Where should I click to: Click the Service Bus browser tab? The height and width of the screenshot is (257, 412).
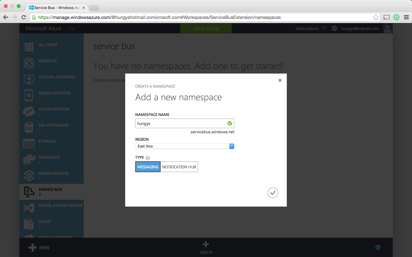pos(57,7)
